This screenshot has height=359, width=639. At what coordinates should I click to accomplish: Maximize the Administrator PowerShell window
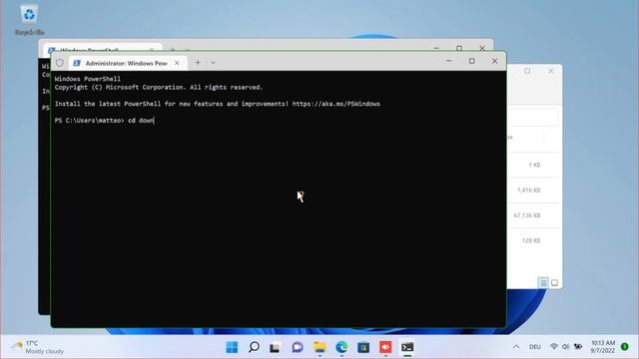coord(472,61)
